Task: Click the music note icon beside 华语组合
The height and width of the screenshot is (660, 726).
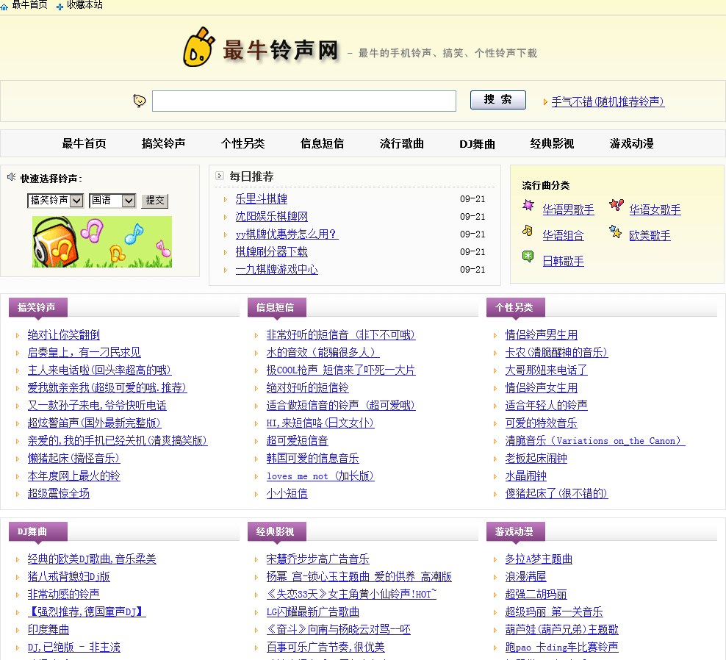Action: point(528,231)
